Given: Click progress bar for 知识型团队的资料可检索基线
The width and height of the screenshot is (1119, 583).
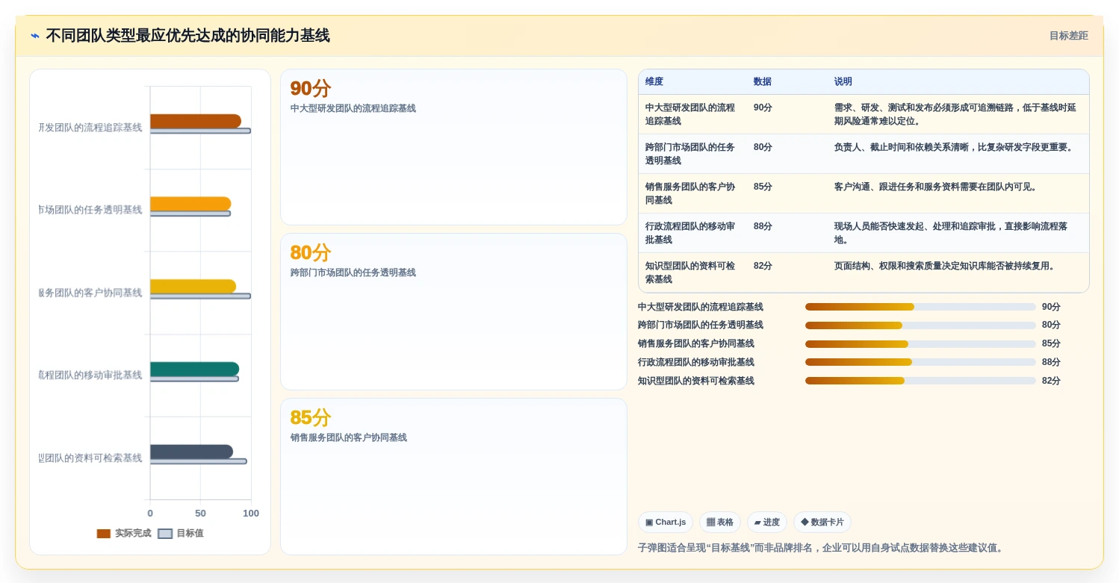Looking at the screenshot, I should coord(920,381).
